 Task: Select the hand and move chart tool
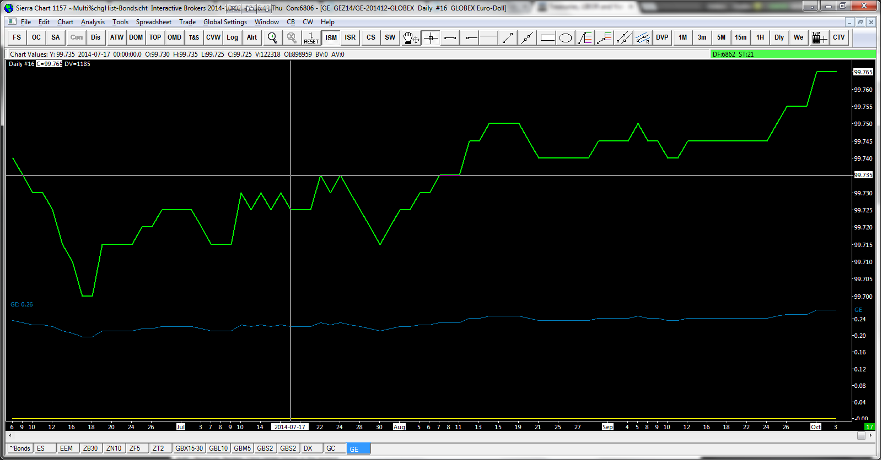(x=411, y=37)
